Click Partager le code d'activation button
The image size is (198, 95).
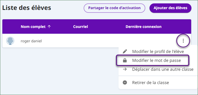tap(114, 8)
